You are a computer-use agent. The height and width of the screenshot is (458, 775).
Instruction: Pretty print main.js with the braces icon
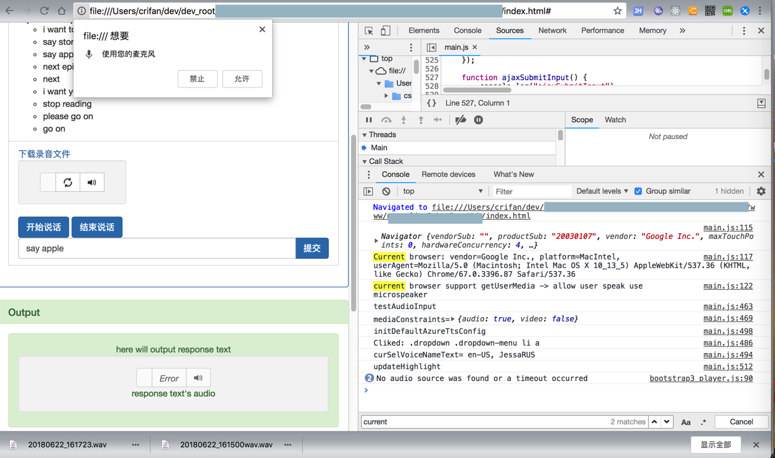431,103
